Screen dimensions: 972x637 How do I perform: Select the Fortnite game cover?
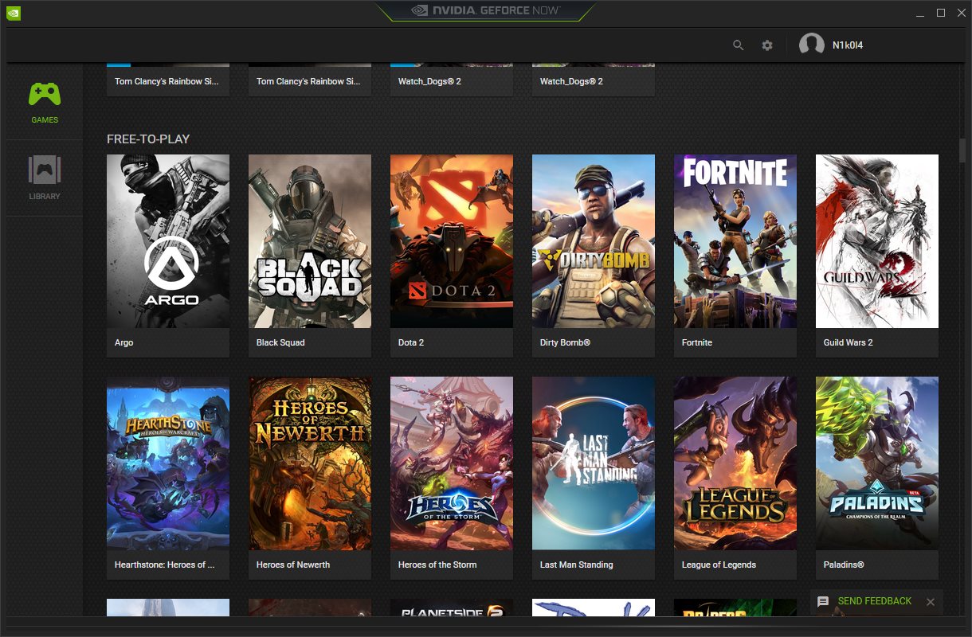pos(735,241)
